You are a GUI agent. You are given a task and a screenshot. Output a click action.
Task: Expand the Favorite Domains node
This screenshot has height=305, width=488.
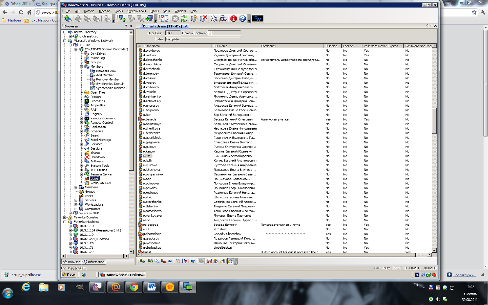65,217
